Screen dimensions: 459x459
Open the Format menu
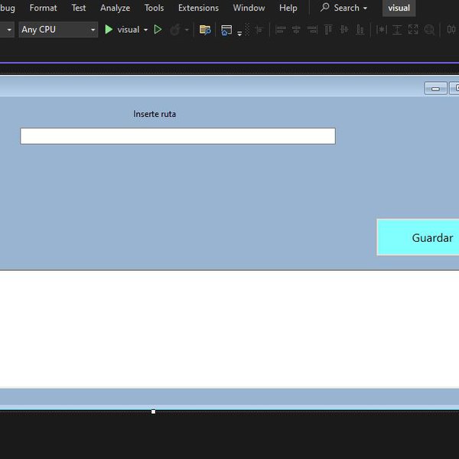43,8
